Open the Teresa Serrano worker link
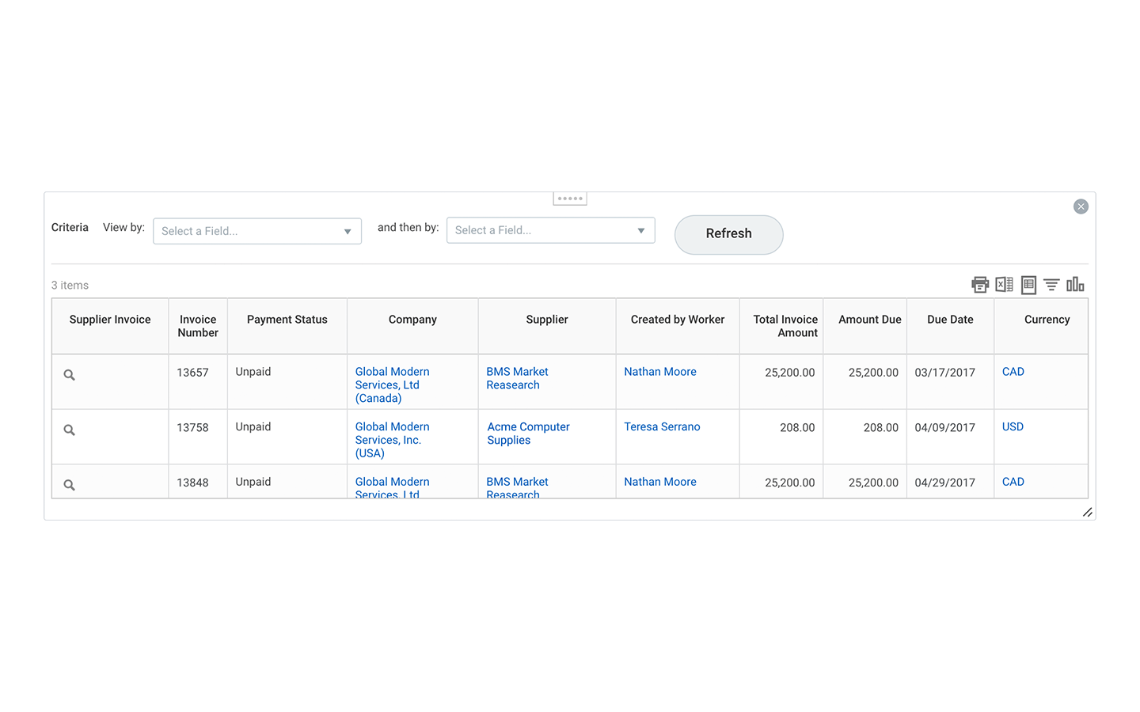This screenshot has width=1140, height=712. click(x=662, y=427)
